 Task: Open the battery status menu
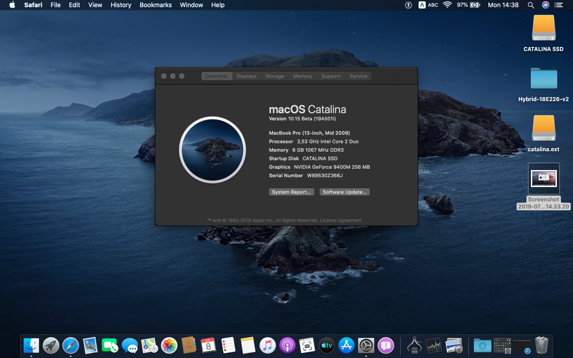(x=469, y=5)
